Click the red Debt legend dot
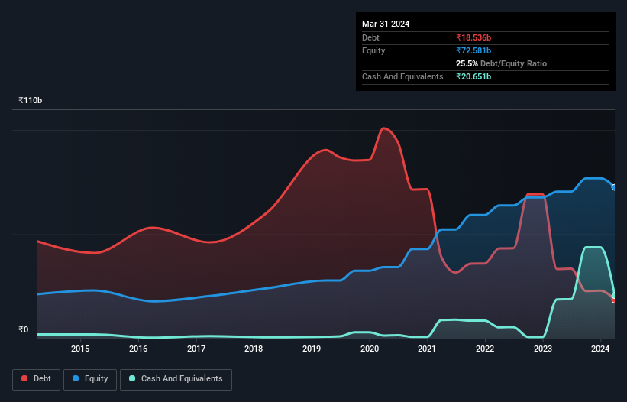Image resolution: width=627 pixels, height=402 pixels. pyautogui.click(x=24, y=378)
